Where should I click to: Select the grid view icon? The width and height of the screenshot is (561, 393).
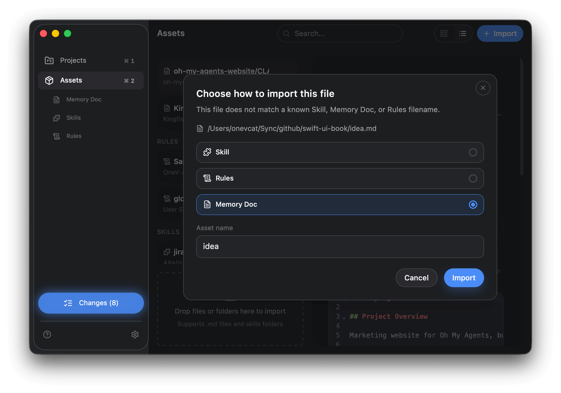pyautogui.click(x=444, y=33)
